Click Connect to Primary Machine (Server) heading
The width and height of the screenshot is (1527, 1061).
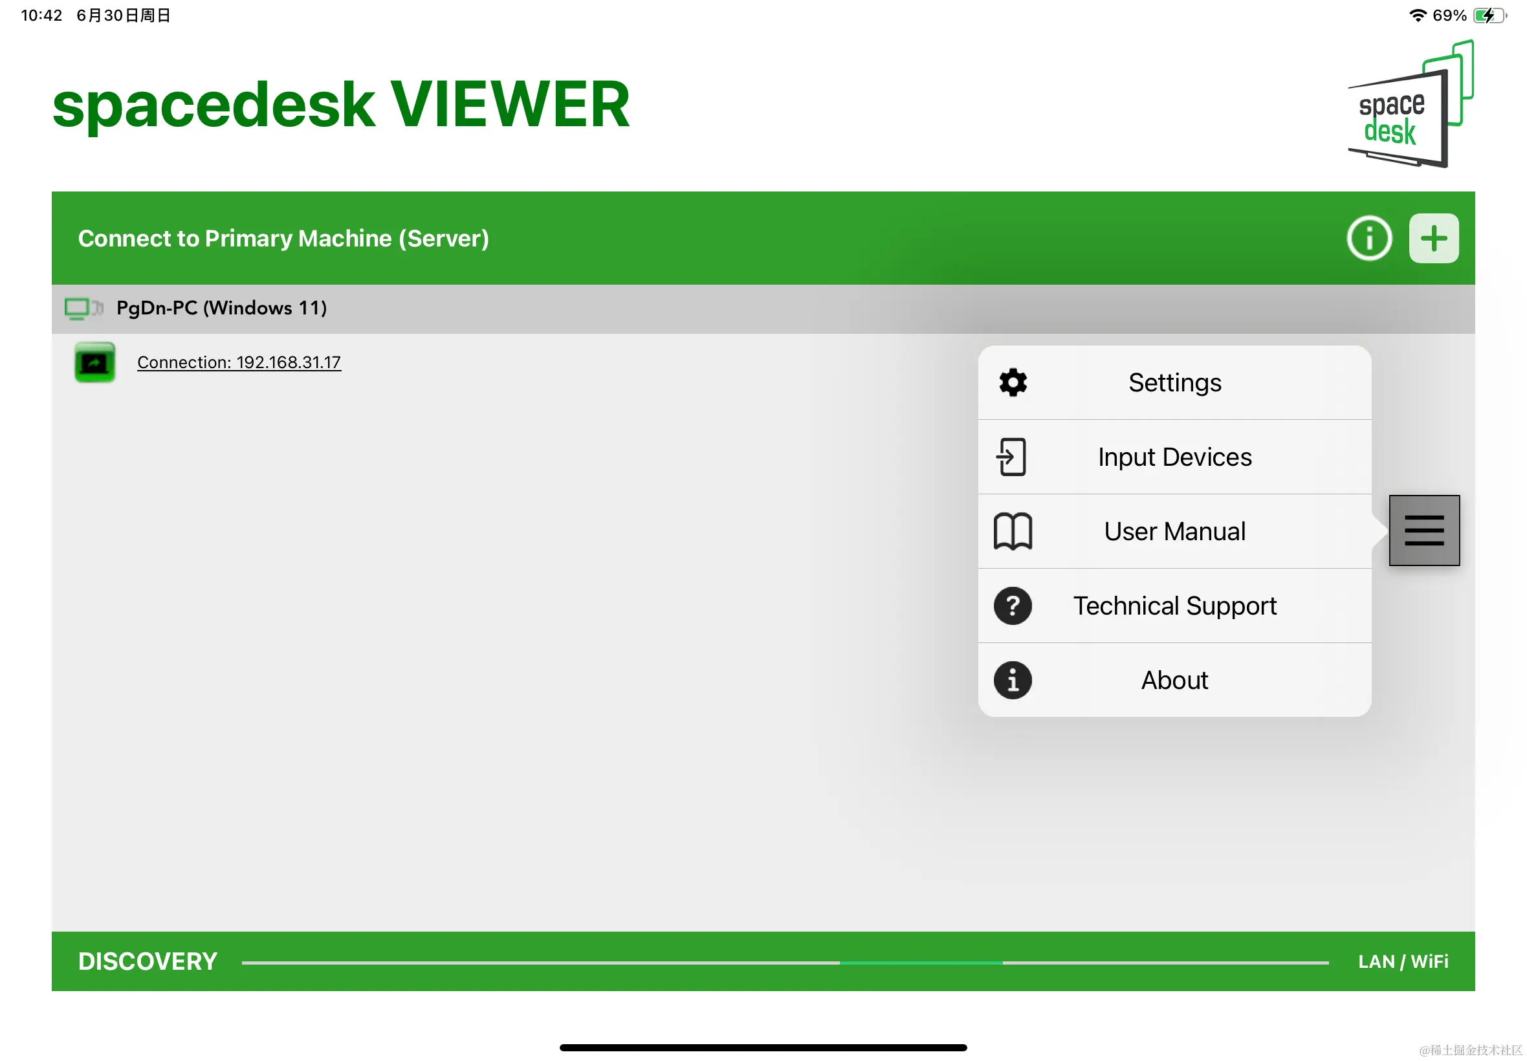[x=283, y=238]
